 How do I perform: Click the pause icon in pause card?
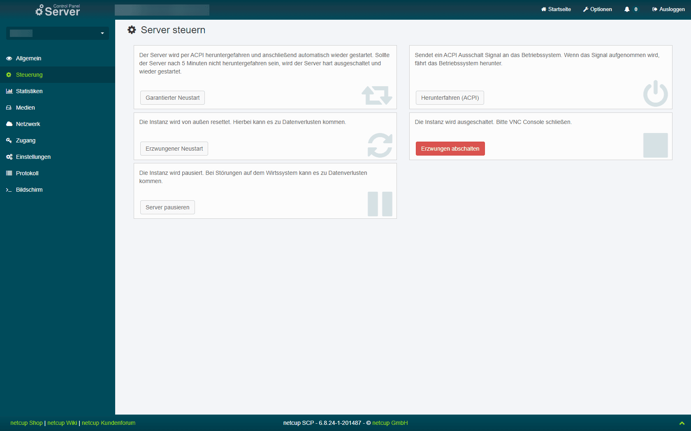(380, 204)
